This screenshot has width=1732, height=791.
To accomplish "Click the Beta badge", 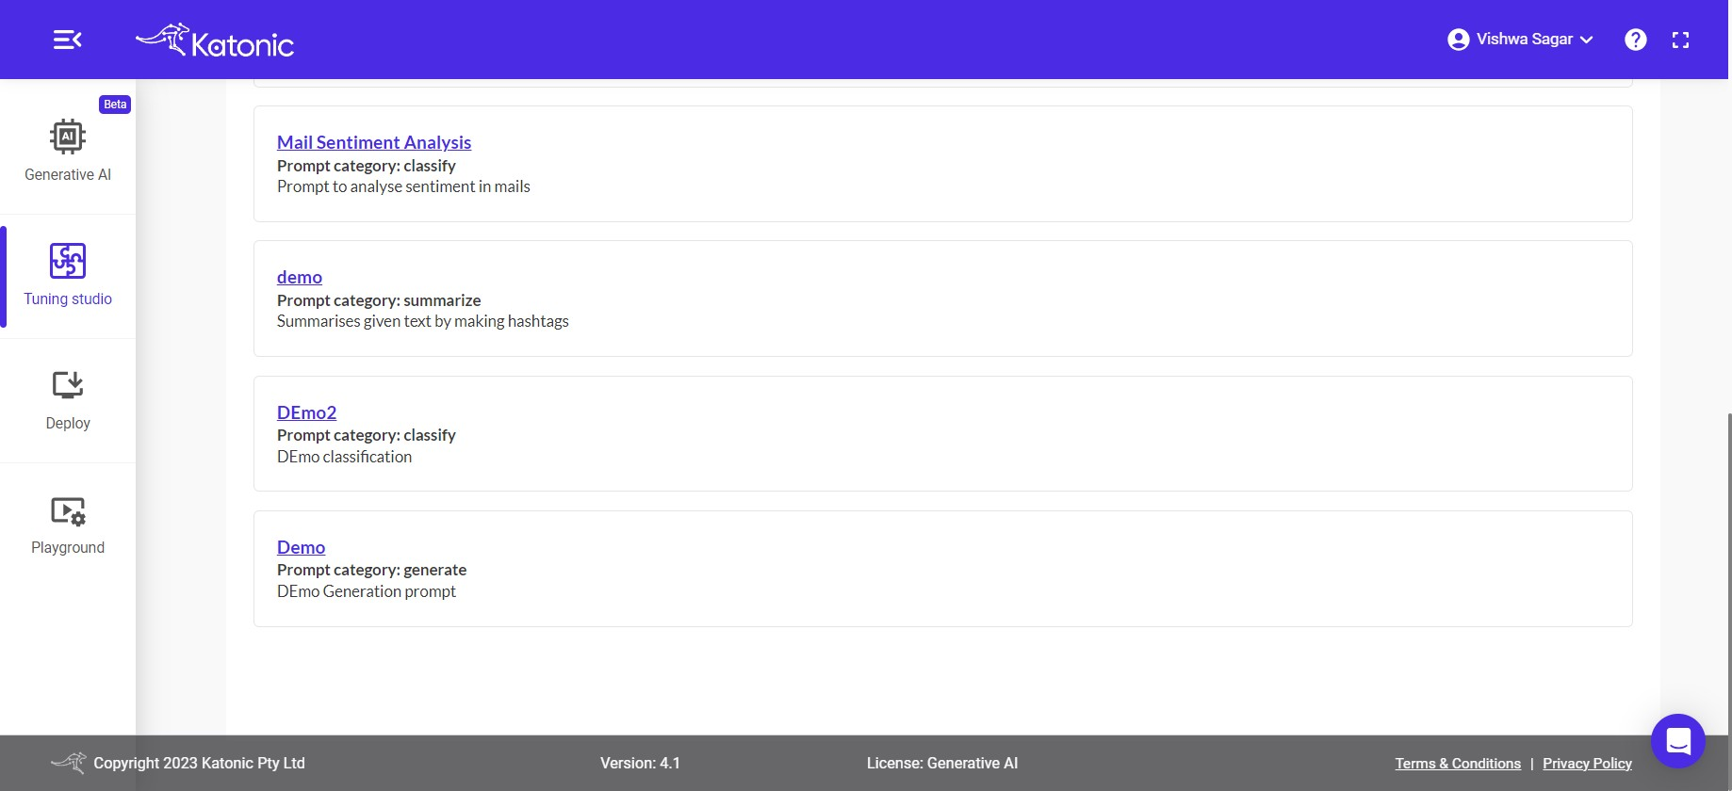I will pyautogui.click(x=115, y=105).
